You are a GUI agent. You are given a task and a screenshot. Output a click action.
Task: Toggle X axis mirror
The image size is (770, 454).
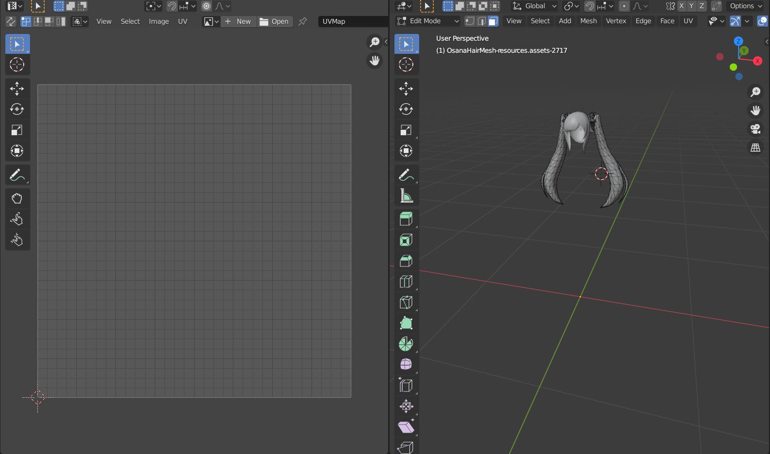click(681, 6)
